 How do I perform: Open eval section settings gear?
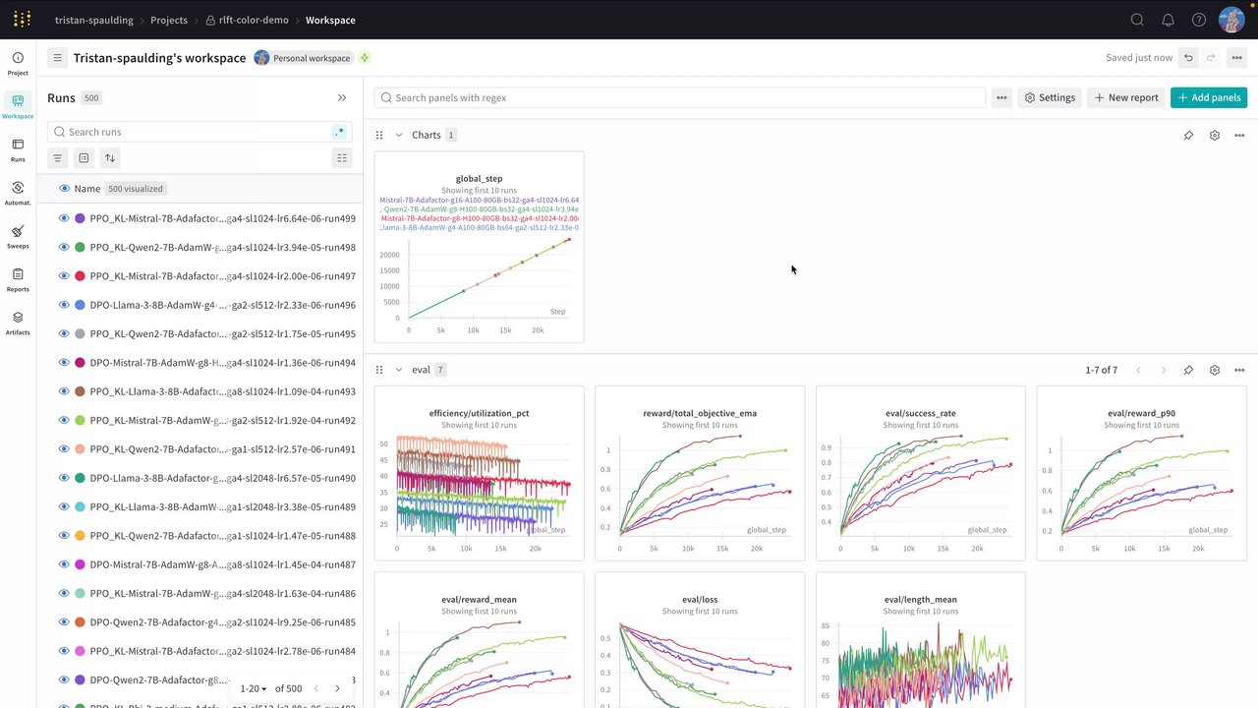pyautogui.click(x=1215, y=370)
